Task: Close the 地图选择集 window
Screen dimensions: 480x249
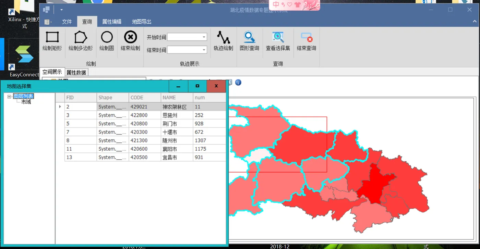Action: coord(216,86)
